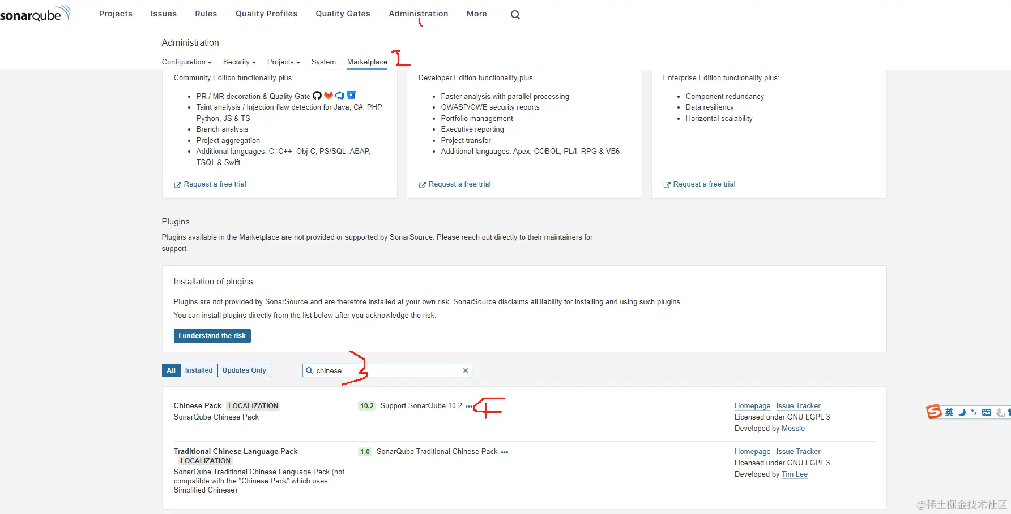Open Projects in the top navigation
Viewport: 1011px width, 514px height.
point(116,14)
